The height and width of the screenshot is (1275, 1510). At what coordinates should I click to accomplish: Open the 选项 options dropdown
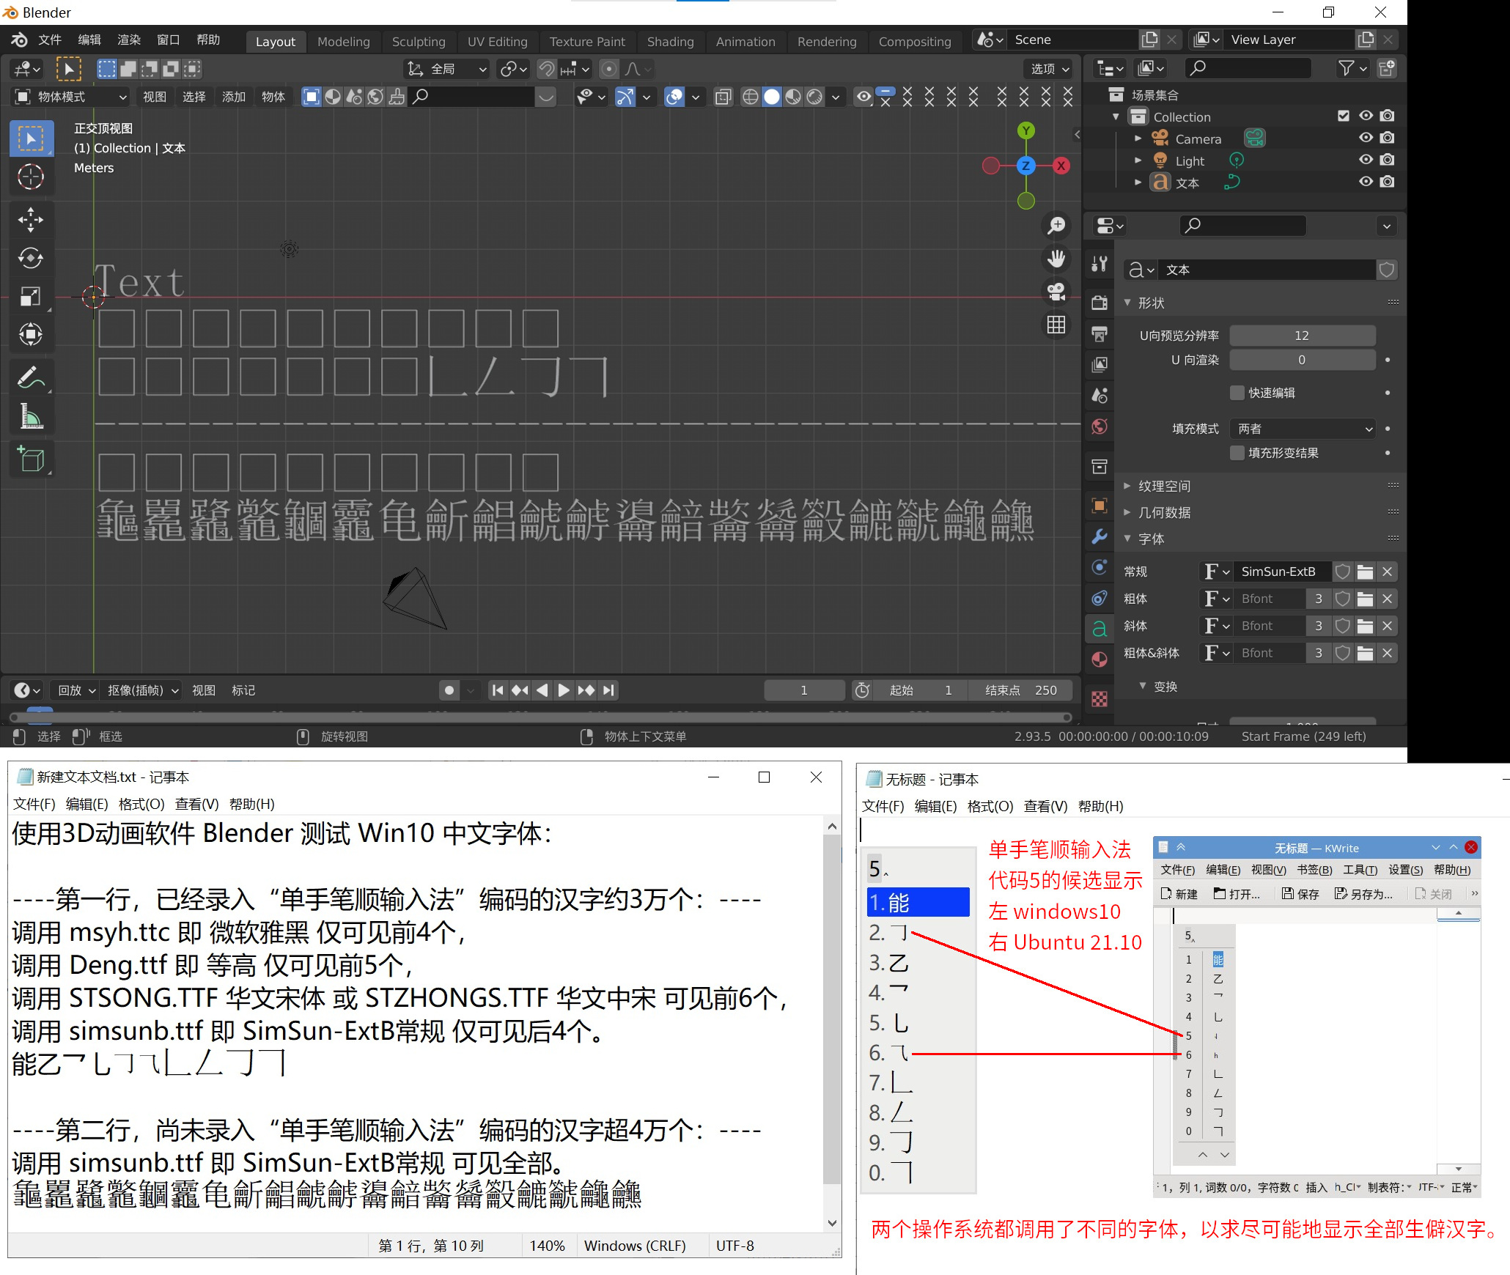click(x=1050, y=69)
